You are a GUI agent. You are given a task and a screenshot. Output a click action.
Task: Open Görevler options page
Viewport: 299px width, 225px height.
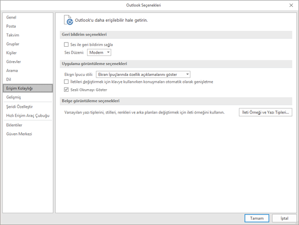tap(28, 62)
